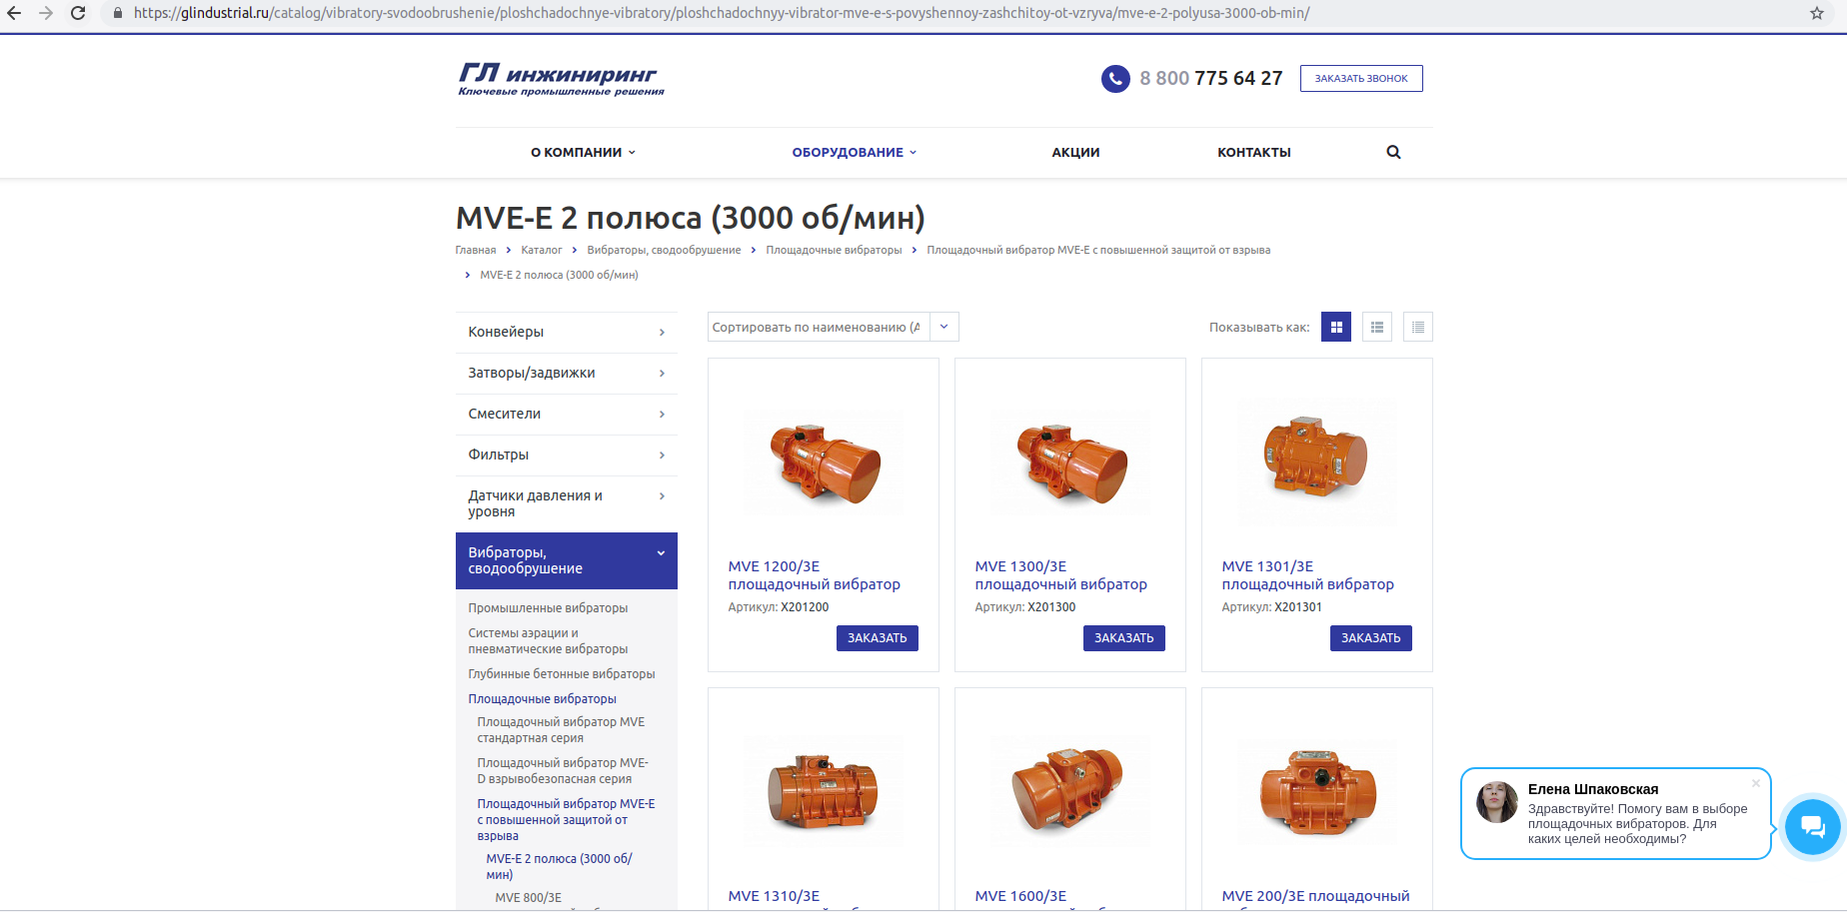This screenshot has height=912, width=1847.
Task: Open the MVE 1301/3E product thumbnail
Action: coord(1316,459)
